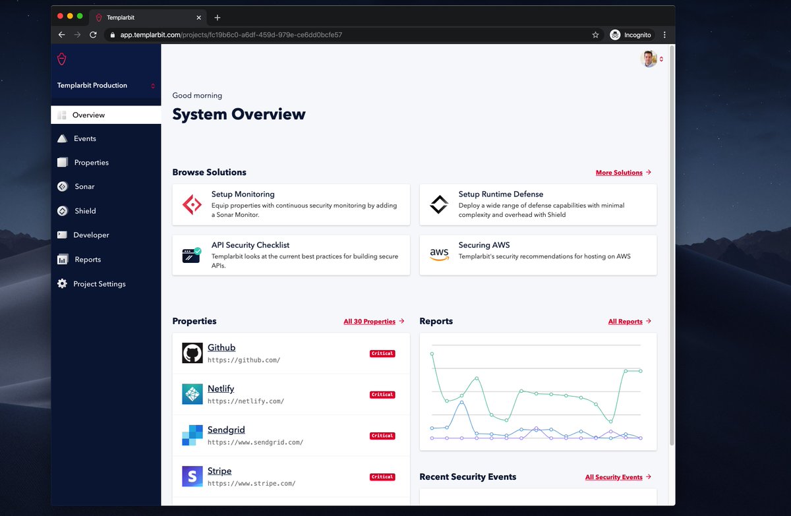791x516 pixels.
Task: Click the Shield sidebar icon
Action: pyautogui.click(x=62, y=211)
